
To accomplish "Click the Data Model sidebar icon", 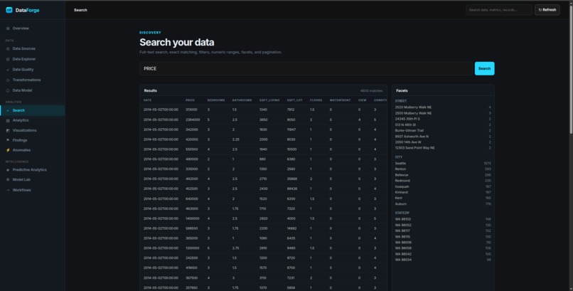I will click(8, 90).
